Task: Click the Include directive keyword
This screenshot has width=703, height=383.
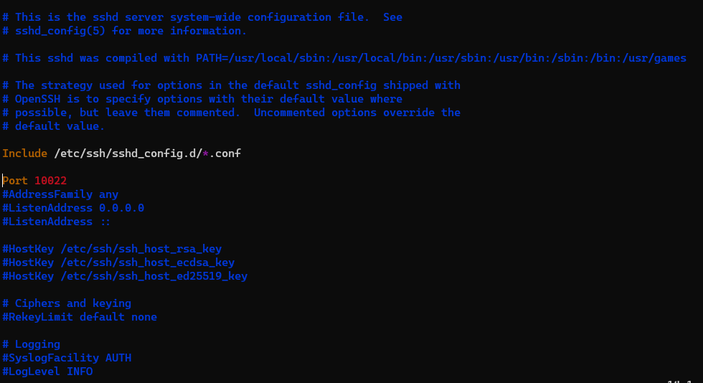Action: tap(24, 153)
